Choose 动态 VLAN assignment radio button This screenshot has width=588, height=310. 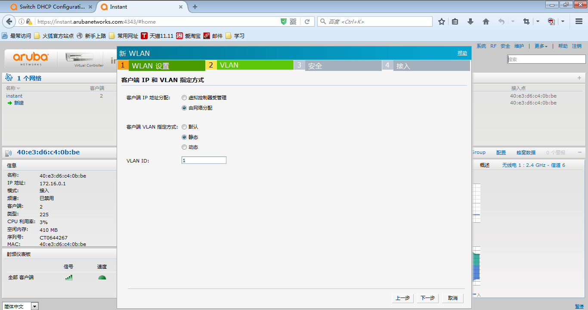point(184,147)
